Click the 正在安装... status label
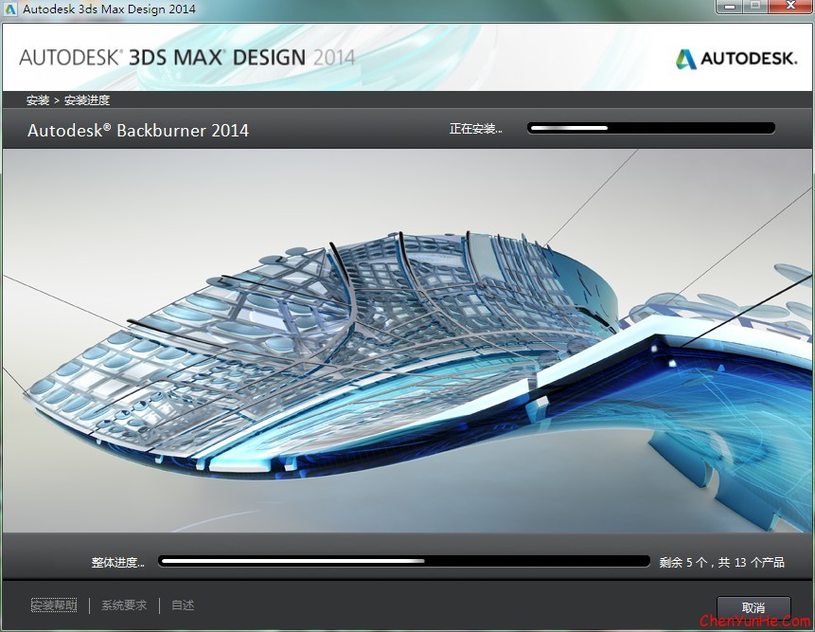 coord(475,129)
